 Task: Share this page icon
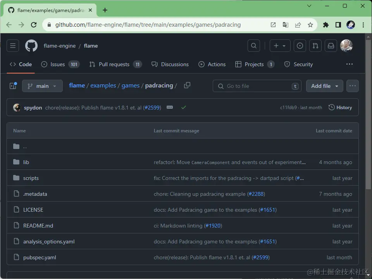(298, 25)
